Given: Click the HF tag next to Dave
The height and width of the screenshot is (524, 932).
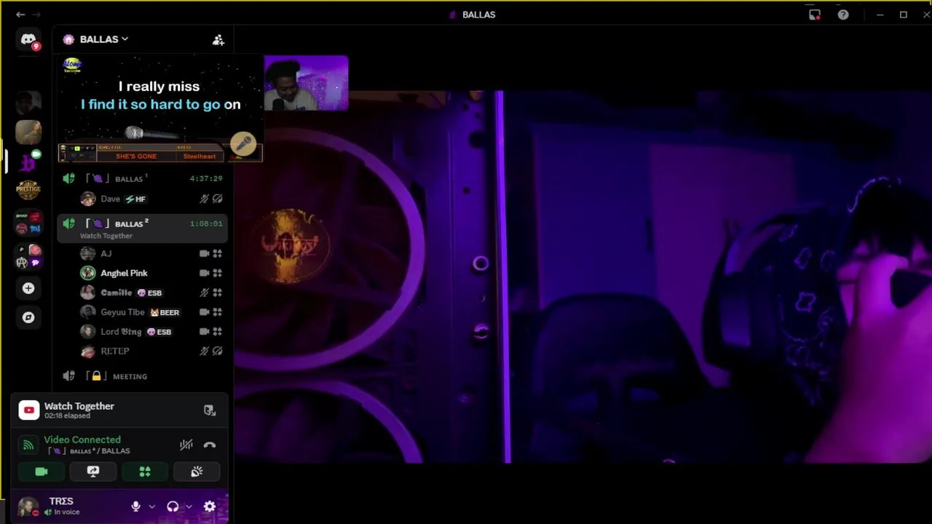Looking at the screenshot, I should pos(135,199).
